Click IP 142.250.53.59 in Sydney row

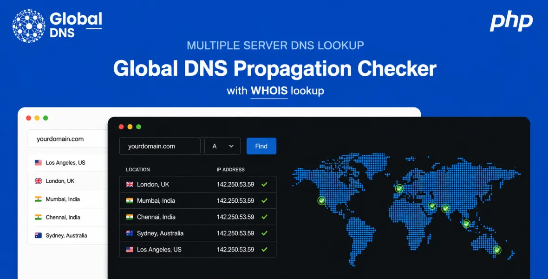(x=235, y=233)
